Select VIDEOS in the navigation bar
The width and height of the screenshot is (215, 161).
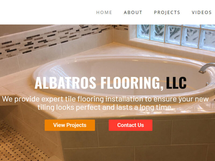(202, 12)
